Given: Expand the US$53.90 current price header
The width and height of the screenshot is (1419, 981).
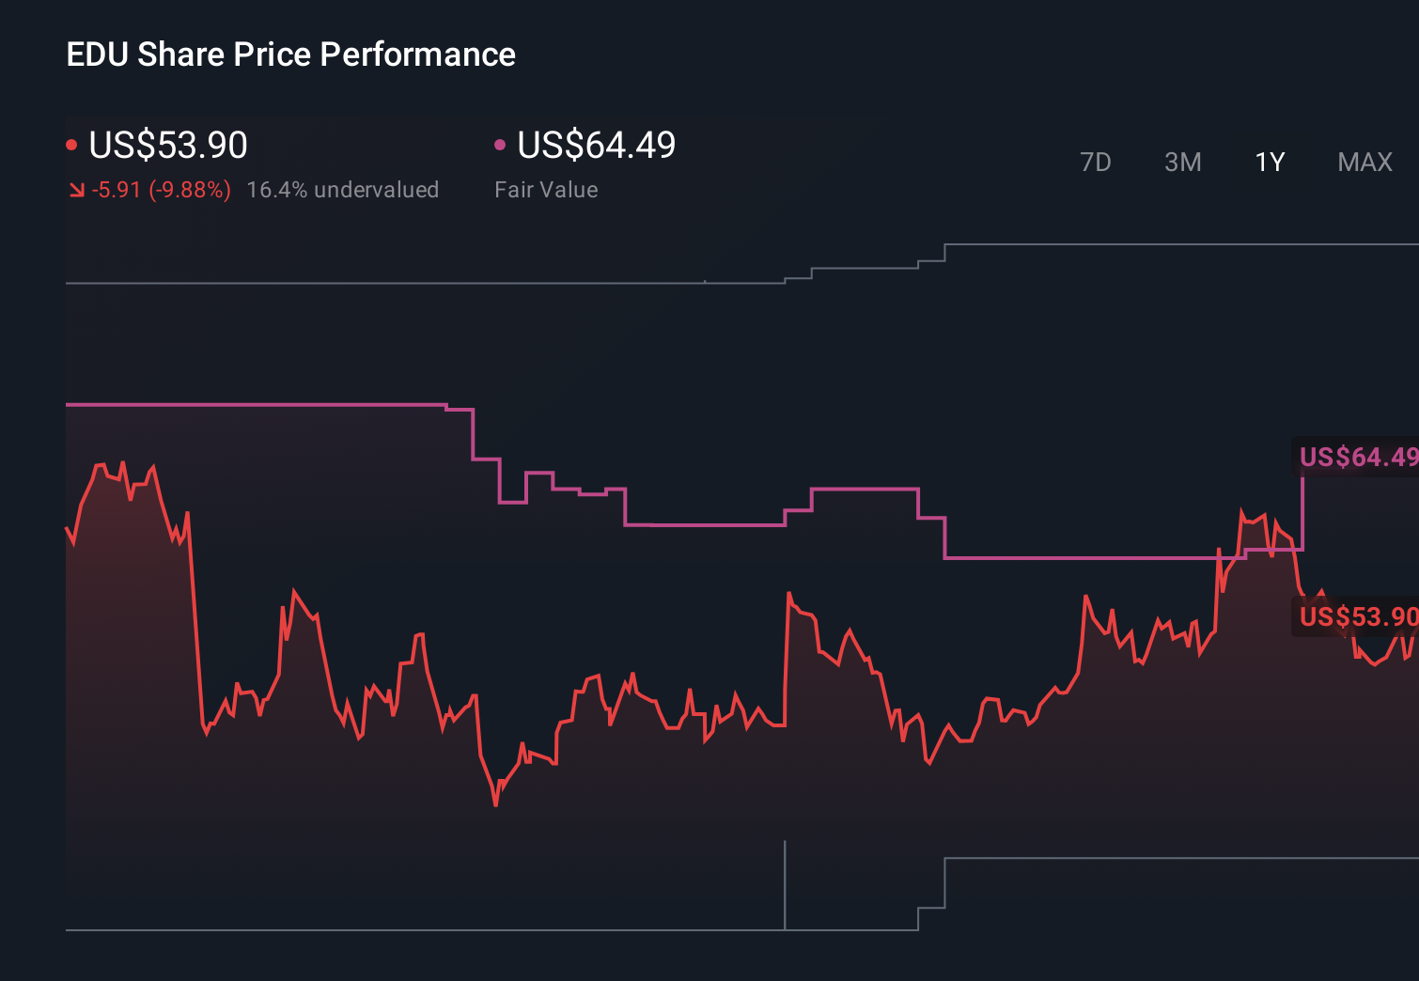Looking at the screenshot, I should pos(167,146).
